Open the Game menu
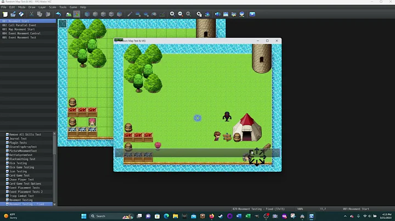Viewport: 395px width, 221px height. tap(73, 7)
